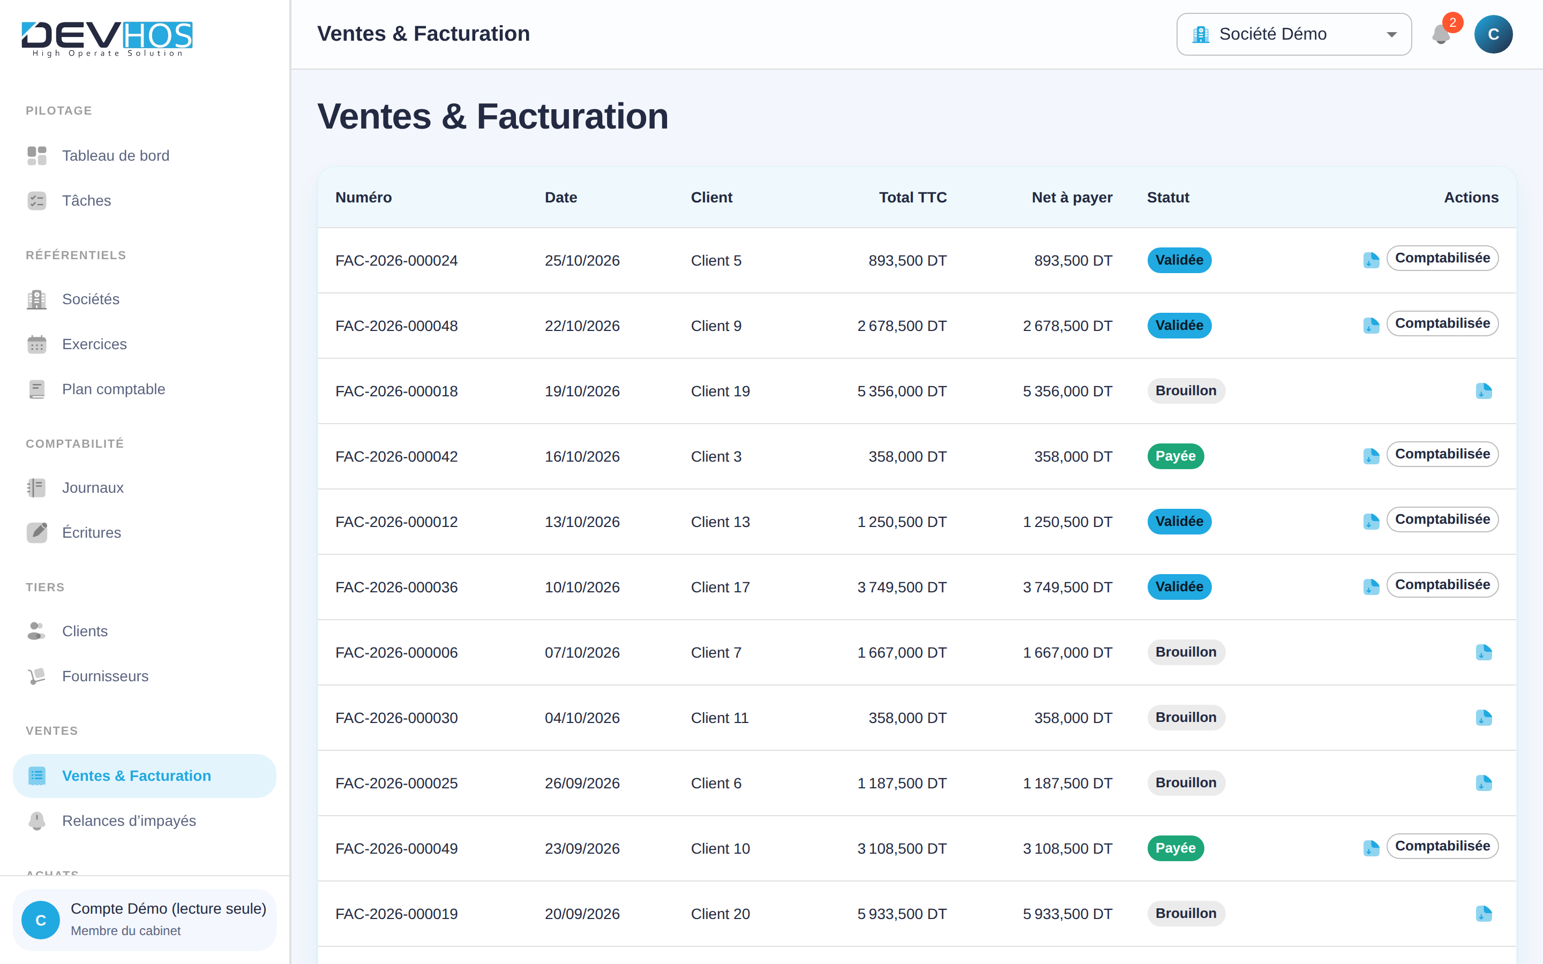Viewport: 1543px width, 964px height.
Task: Click the Numéro column header
Action: coord(363,198)
